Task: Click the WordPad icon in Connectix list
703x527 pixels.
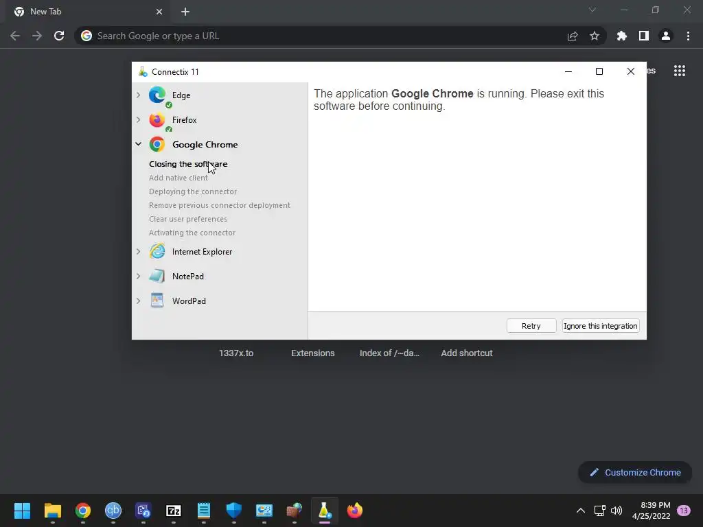Action: click(157, 301)
